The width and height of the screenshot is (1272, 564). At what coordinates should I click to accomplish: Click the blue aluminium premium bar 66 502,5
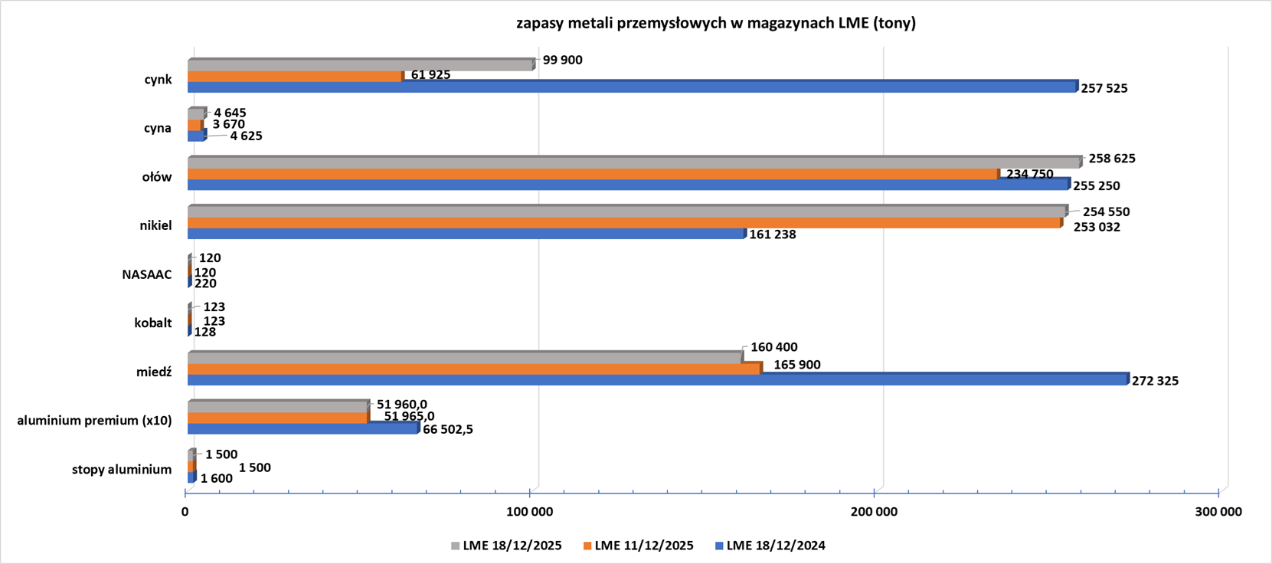pos(302,428)
